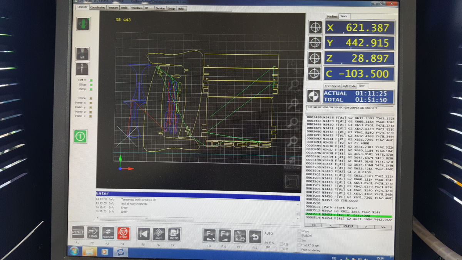Toggle the M7 coolant icon
Viewport: 462px width, 260px height.
click(82, 54)
